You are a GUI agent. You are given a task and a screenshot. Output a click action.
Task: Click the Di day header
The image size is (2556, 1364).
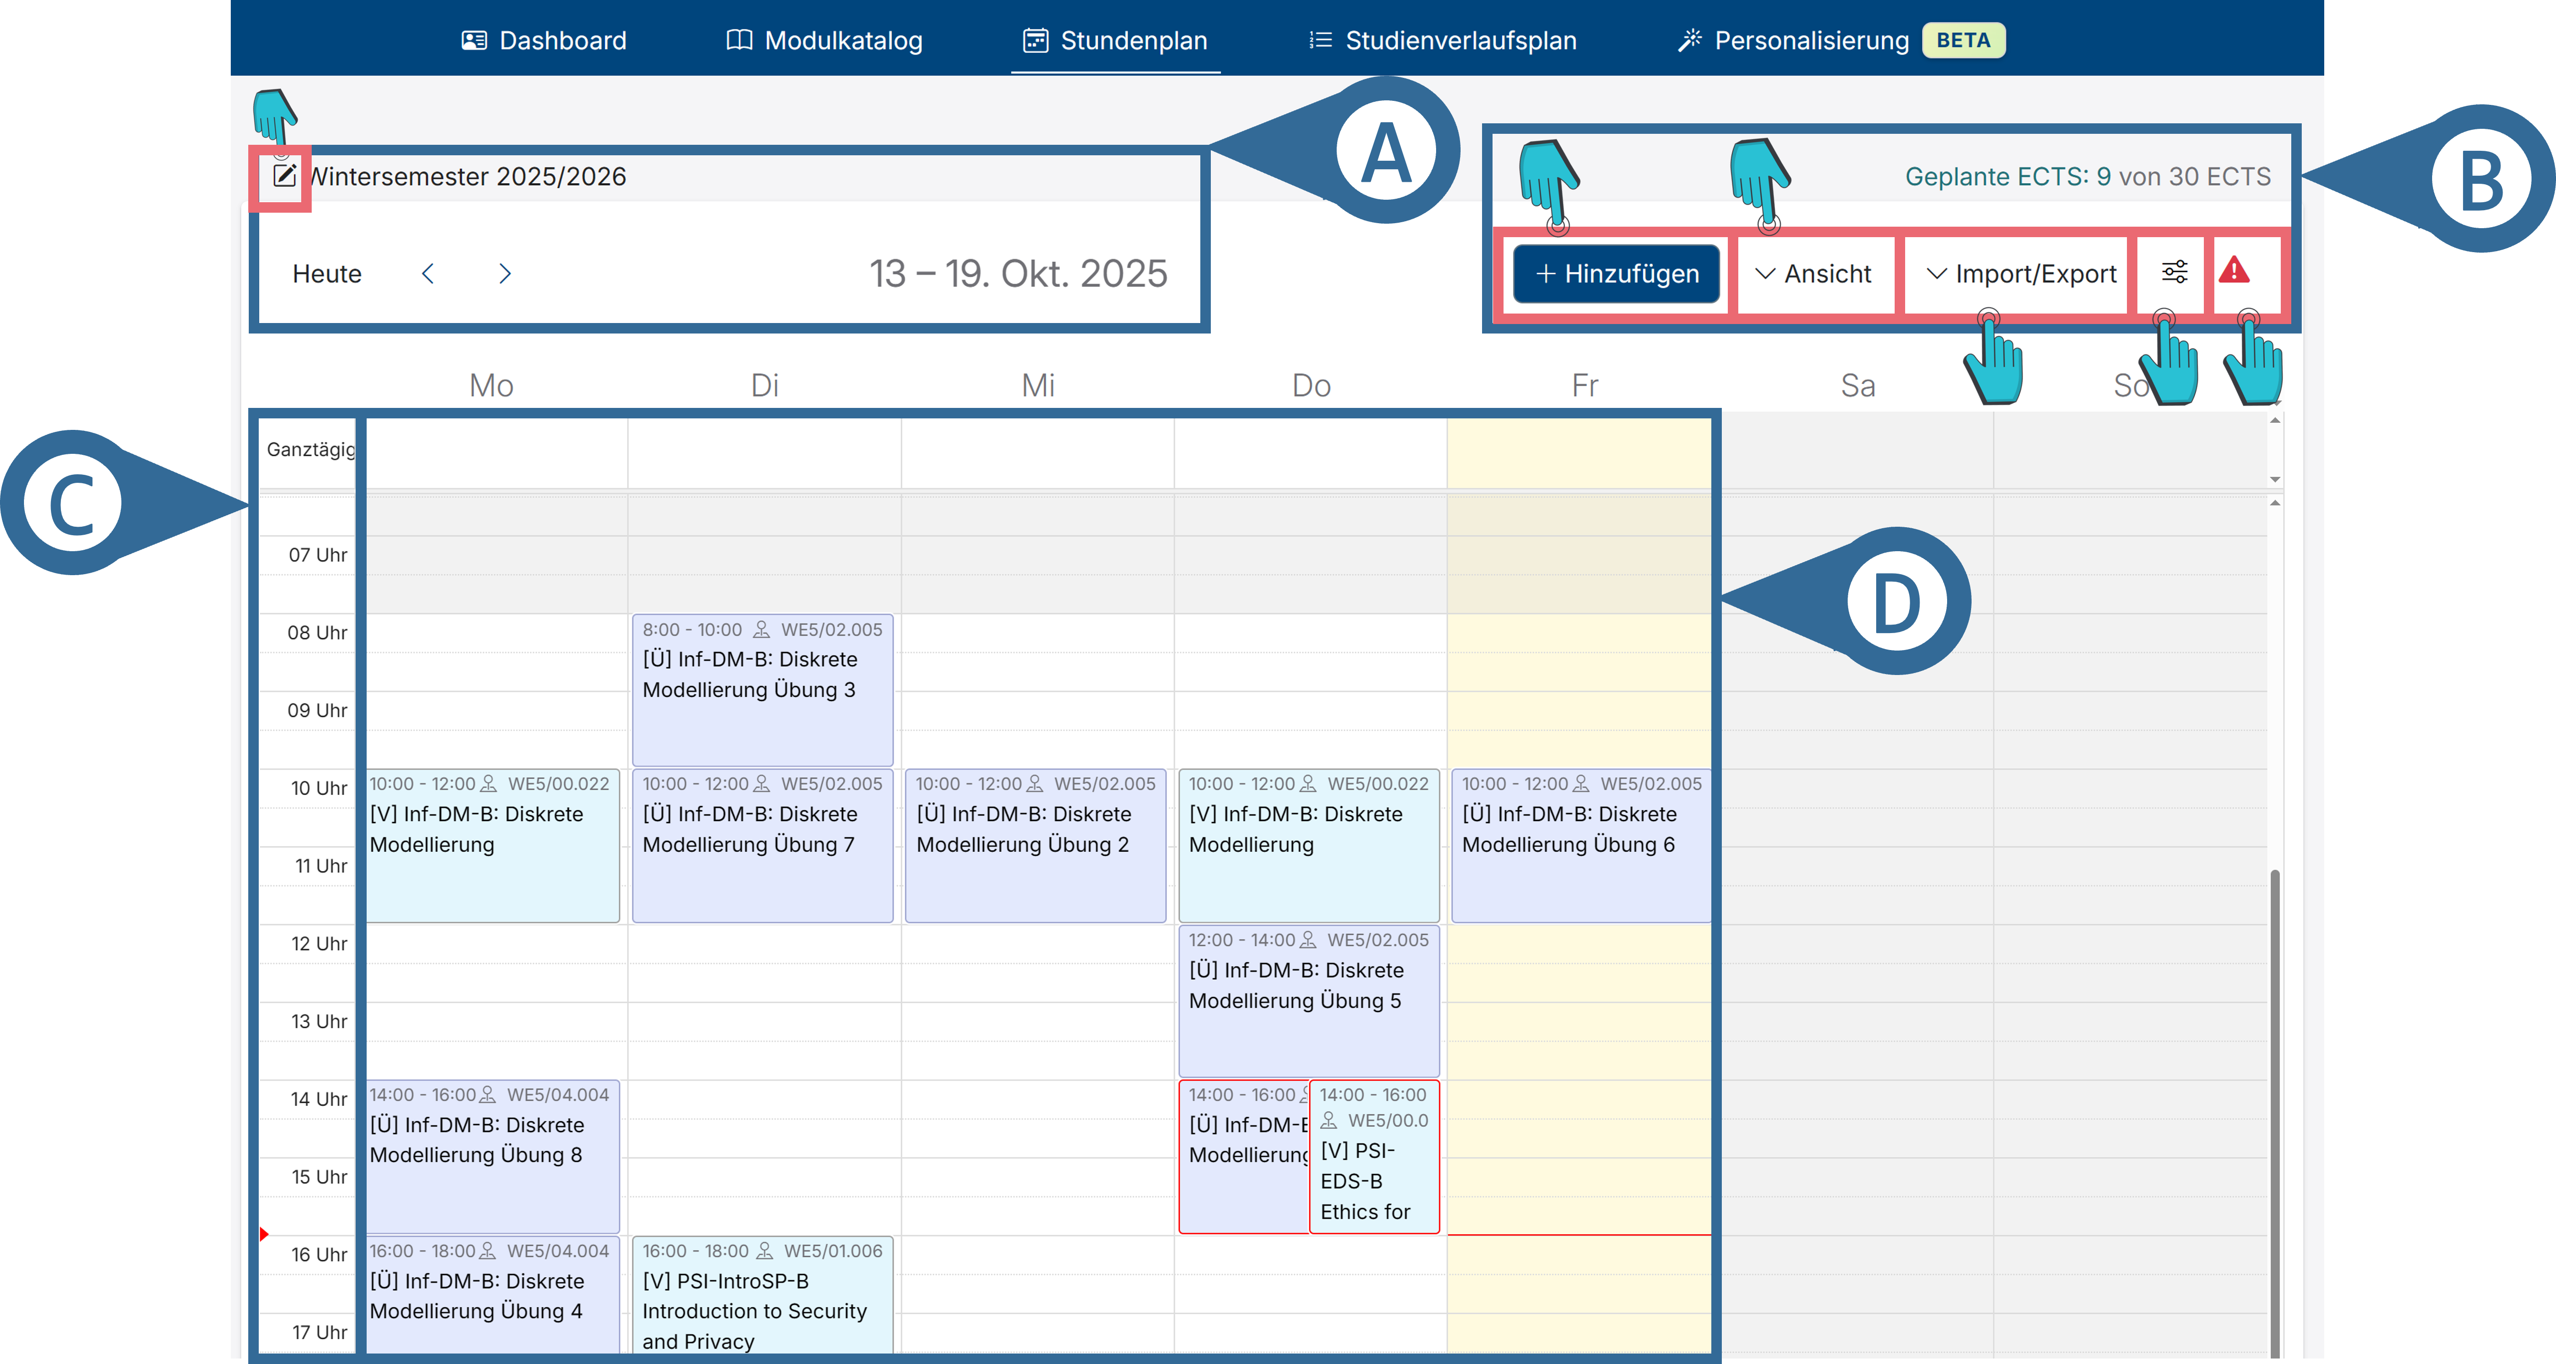click(x=764, y=385)
